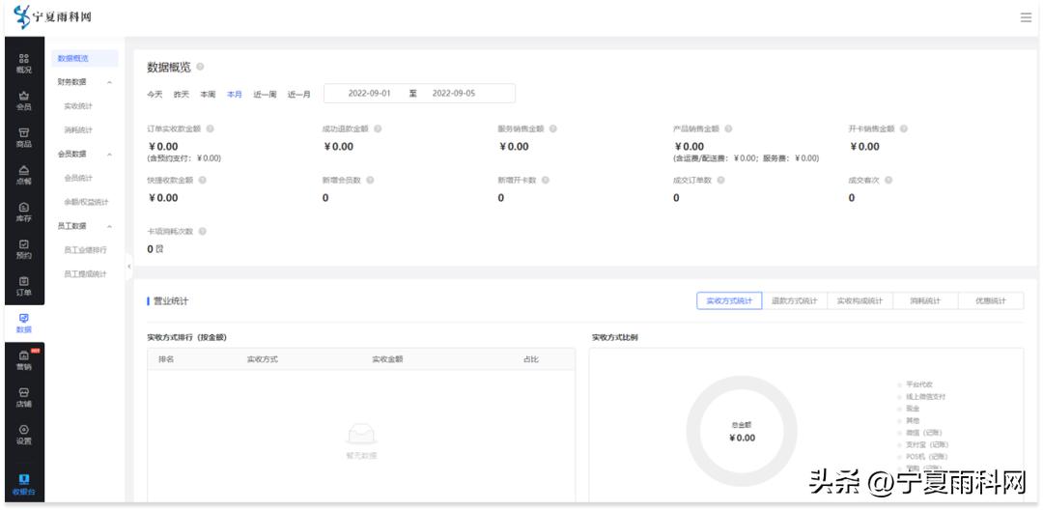This screenshot has height=511, width=1043.
Task: Switch to 实收方式统计 tab
Action: pos(729,300)
